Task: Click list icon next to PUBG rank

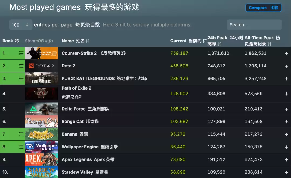Action: 21,79
